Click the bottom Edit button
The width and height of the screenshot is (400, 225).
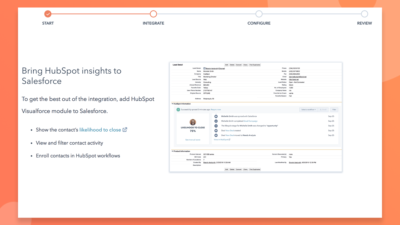(x=226, y=169)
